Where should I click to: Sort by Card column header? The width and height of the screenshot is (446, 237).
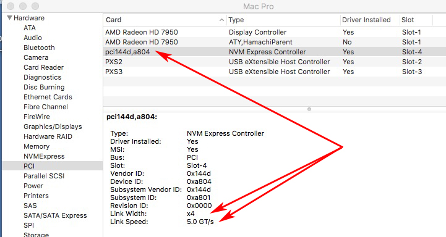point(113,20)
